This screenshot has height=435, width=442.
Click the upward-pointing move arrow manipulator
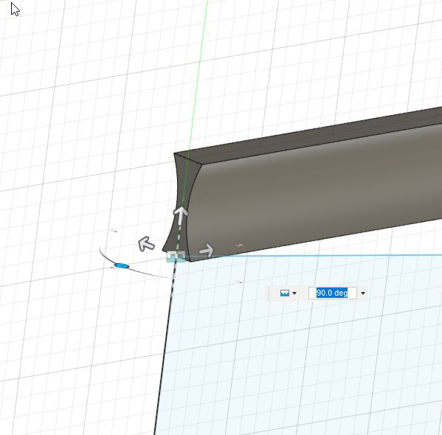click(x=180, y=215)
